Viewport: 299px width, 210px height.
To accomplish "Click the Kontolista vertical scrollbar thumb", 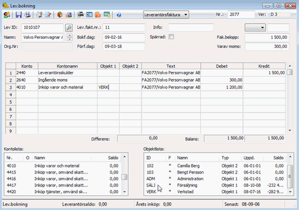I will [x=124, y=177].
